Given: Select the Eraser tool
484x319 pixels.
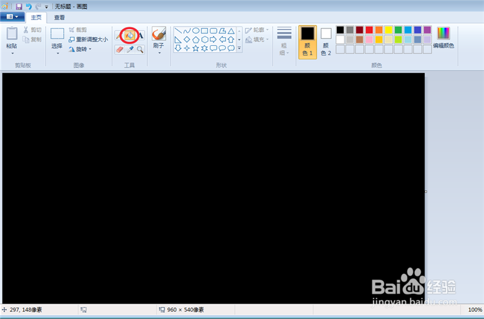Looking at the screenshot, I should coord(119,50).
